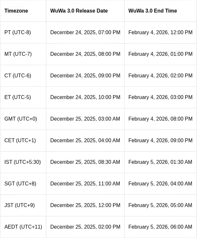Click the WuWa 3.0 Release Date header

[x=79, y=11]
